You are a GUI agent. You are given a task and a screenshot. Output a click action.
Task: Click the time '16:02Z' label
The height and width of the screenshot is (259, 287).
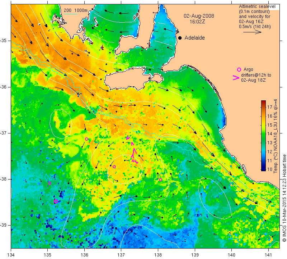coord(197,22)
